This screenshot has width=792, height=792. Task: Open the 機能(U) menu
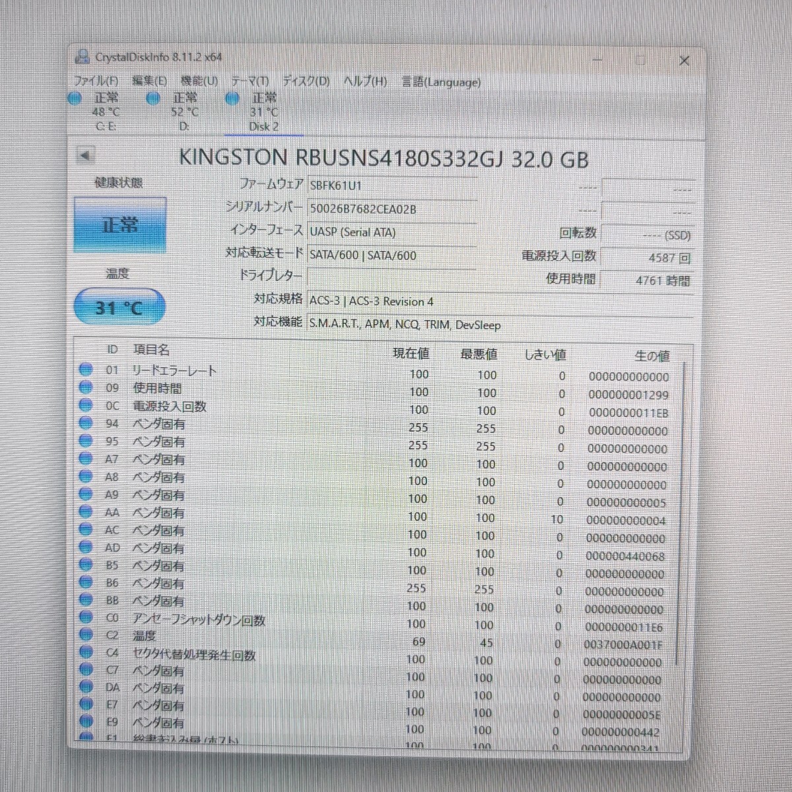(199, 81)
